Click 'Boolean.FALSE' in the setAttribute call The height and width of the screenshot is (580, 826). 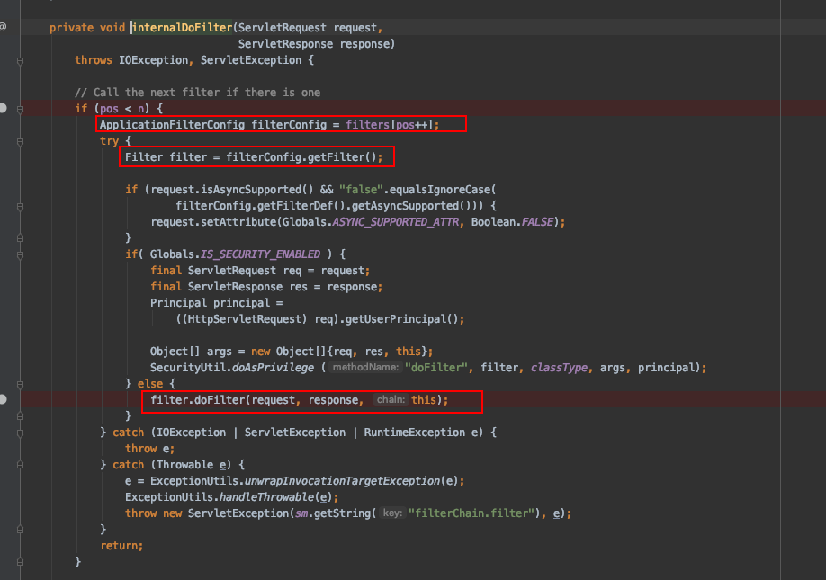(x=513, y=222)
